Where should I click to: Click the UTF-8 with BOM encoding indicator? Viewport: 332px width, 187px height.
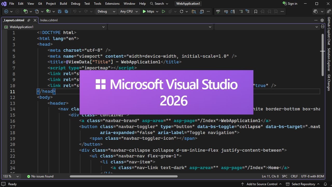[x=313, y=176]
